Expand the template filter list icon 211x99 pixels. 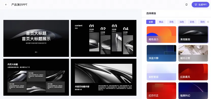point(208,22)
